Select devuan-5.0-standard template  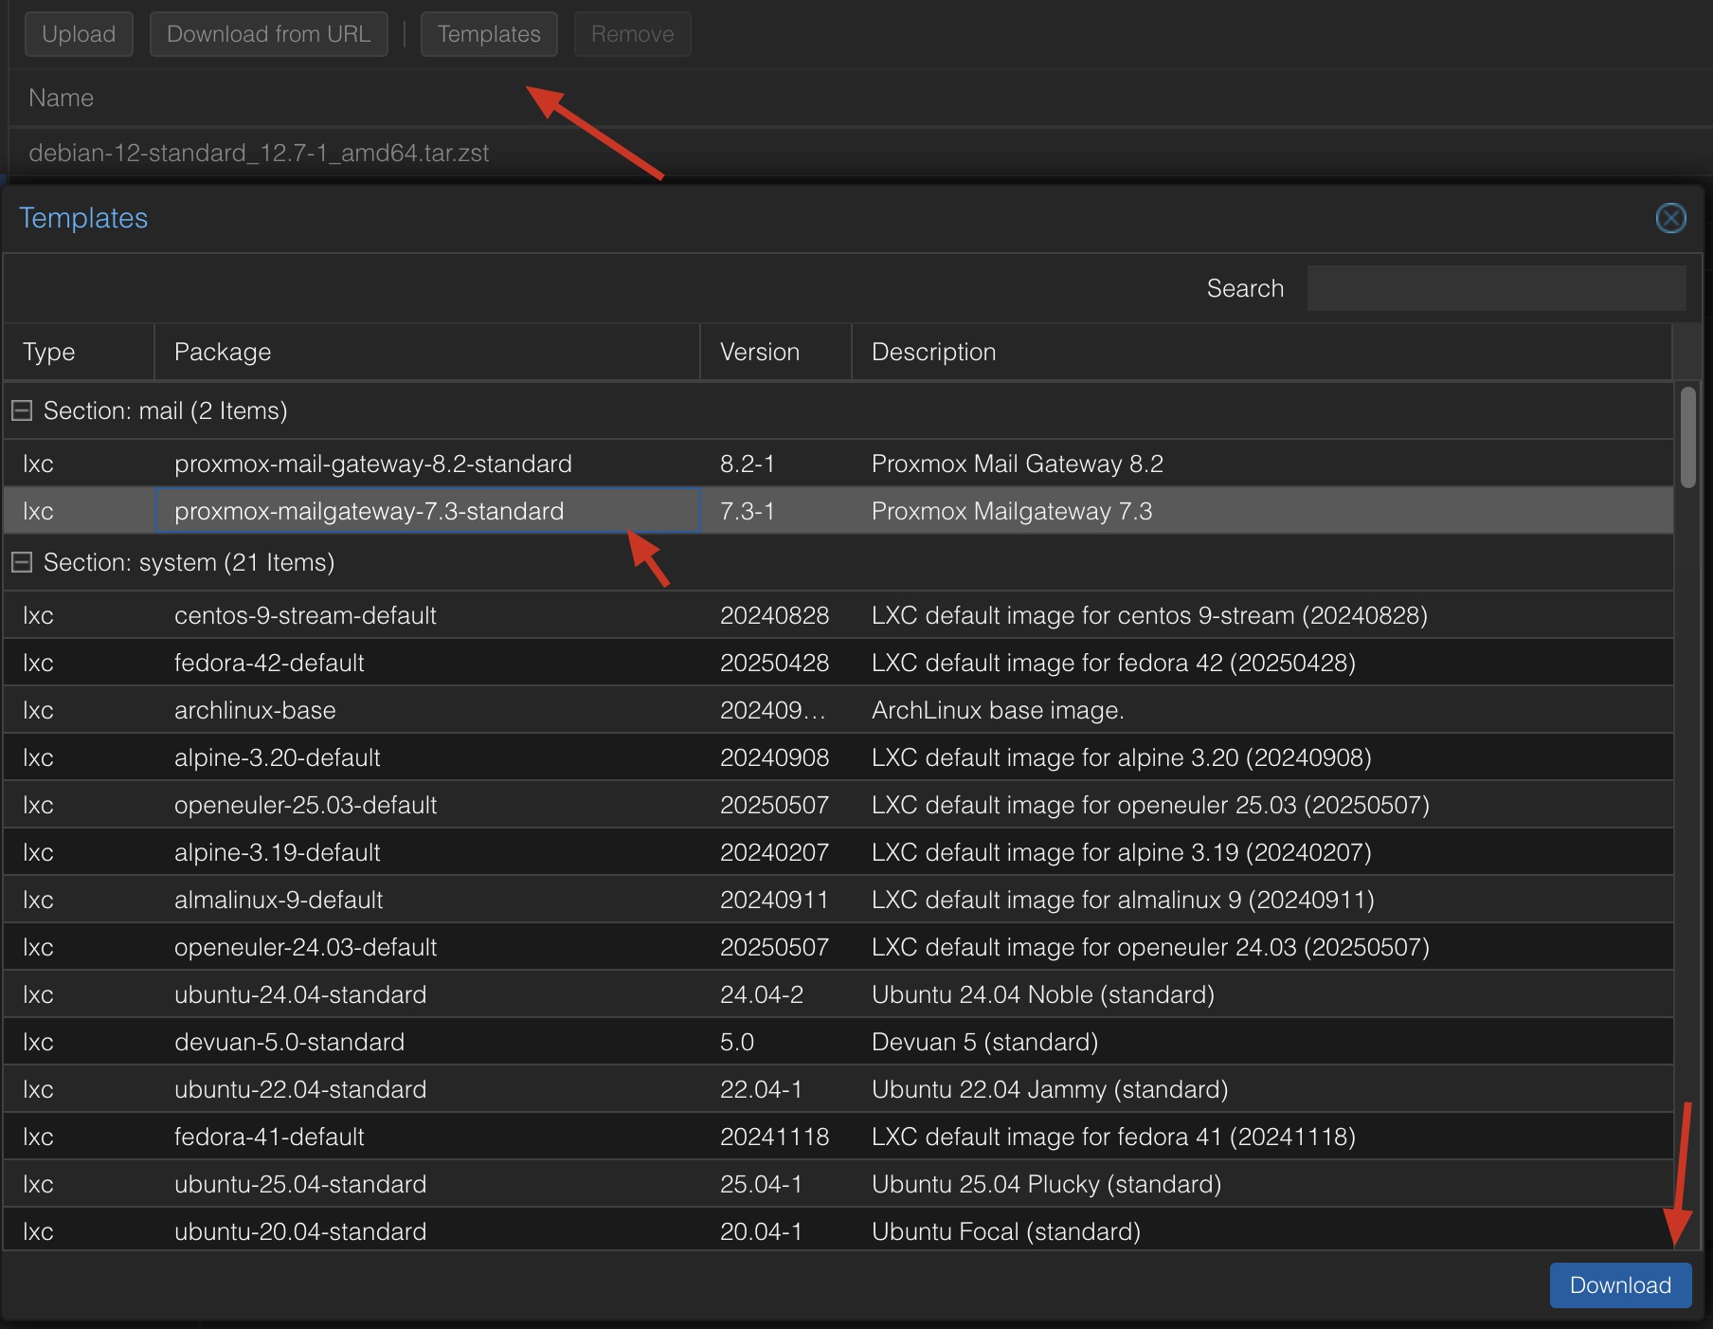point(838,1042)
